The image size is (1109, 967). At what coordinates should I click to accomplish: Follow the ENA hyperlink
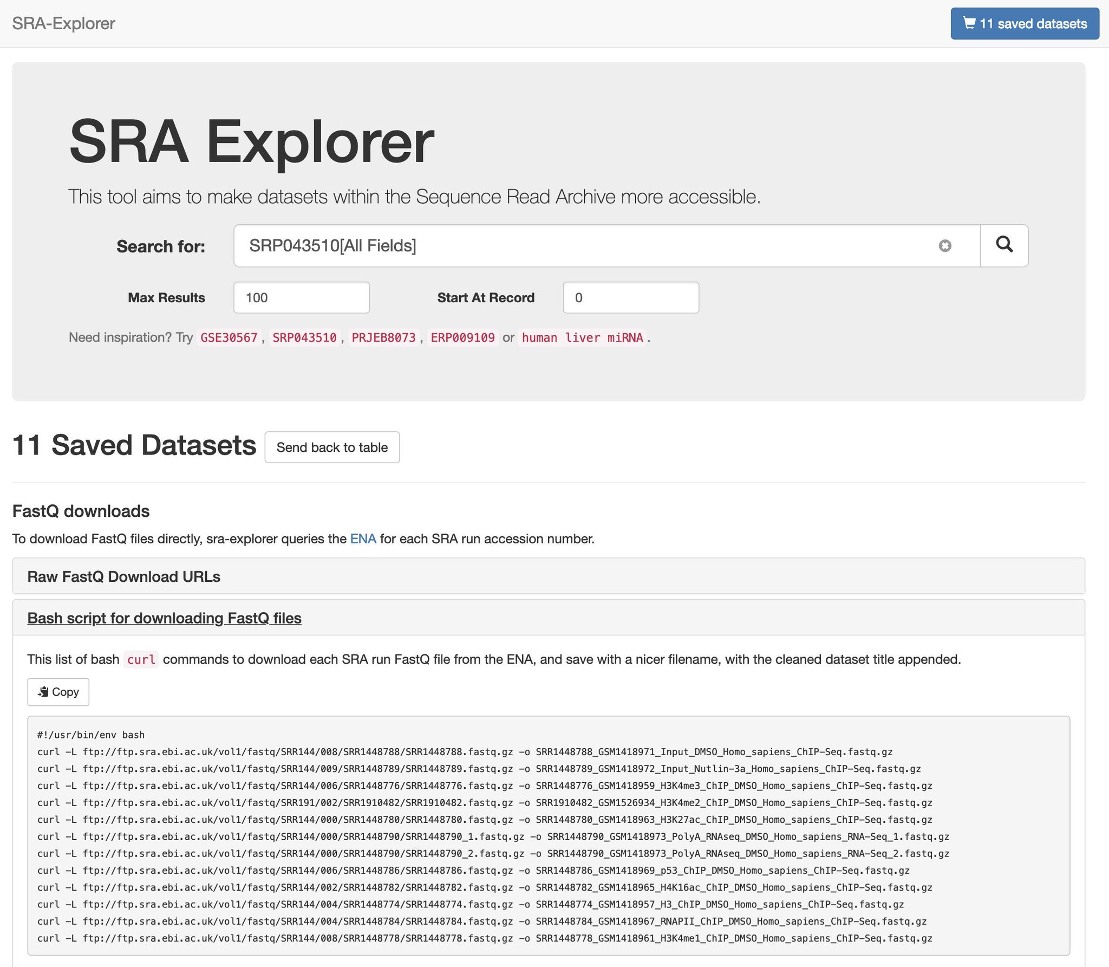pos(363,538)
